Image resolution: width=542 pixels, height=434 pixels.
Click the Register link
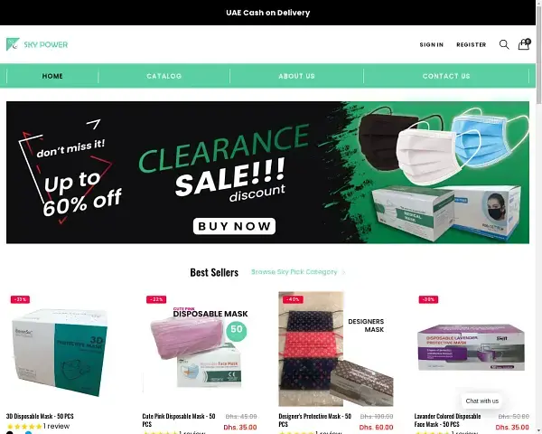coord(472,44)
